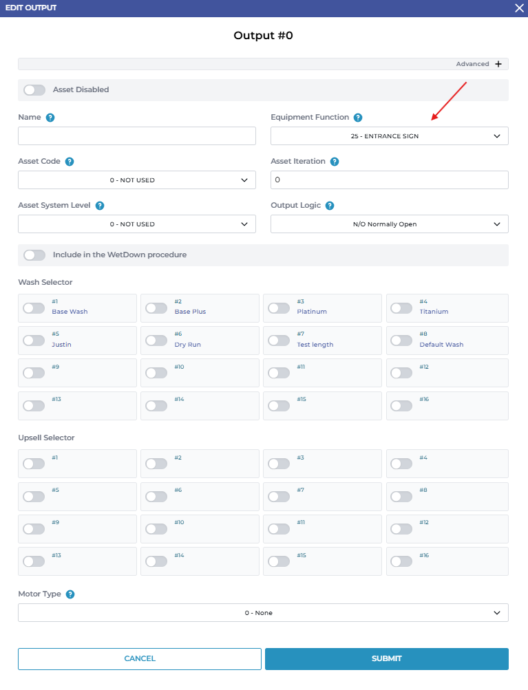Open the Motor Type dropdown
The width and height of the screenshot is (528, 690).
263,613
